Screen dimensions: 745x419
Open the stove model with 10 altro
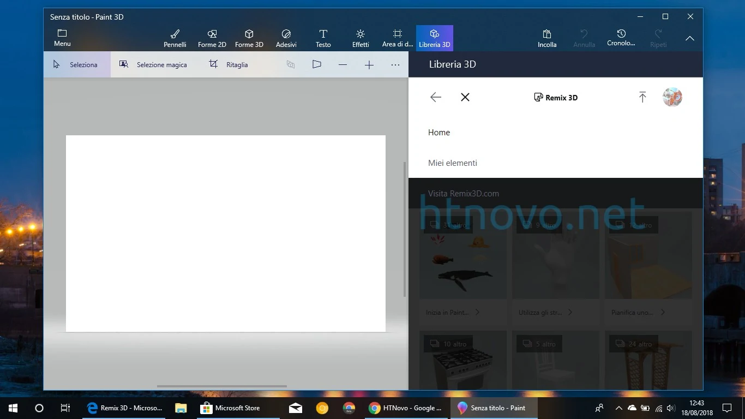coord(462,360)
